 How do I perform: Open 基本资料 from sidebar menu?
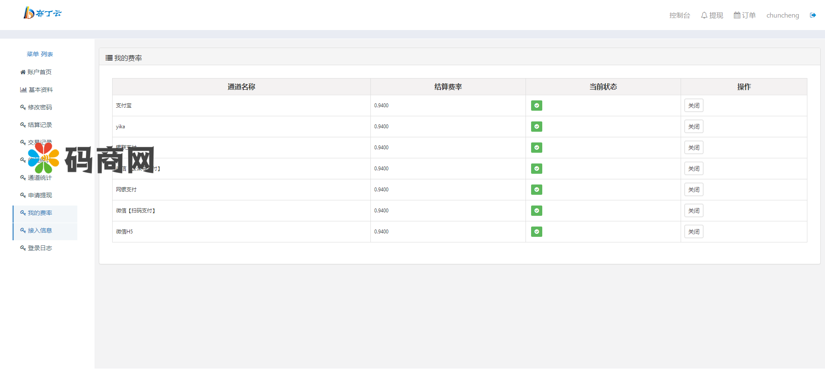coord(40,90)
